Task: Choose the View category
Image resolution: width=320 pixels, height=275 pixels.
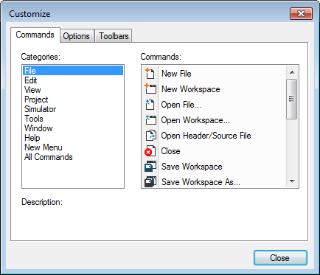Action: click(73, 90)
